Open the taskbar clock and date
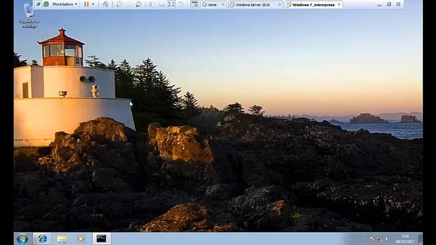436x245 pixels. pos(405,239)
